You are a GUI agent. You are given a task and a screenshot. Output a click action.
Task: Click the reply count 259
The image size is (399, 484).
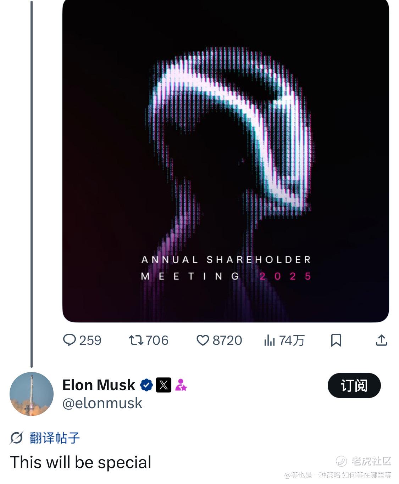click(90, 340)
